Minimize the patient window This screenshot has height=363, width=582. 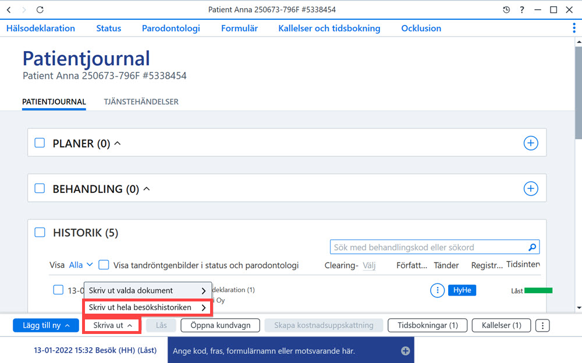tap(537, 10)
